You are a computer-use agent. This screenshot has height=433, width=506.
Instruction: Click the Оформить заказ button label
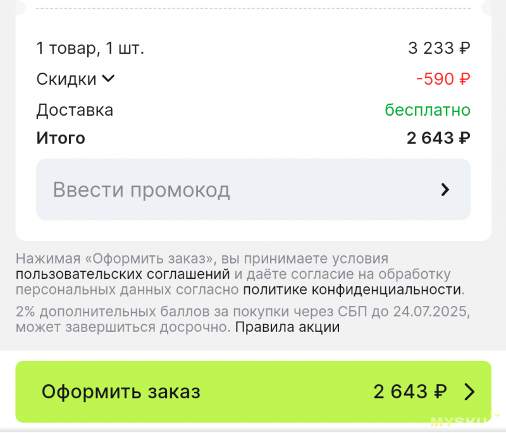pos(121,392)
